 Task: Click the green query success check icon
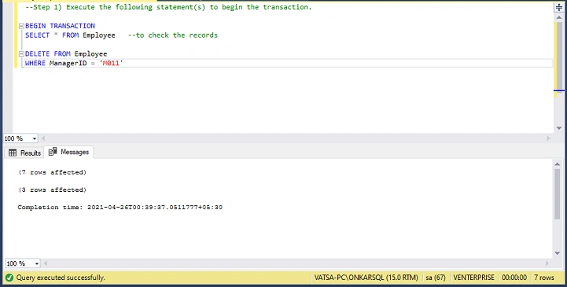tap(9, 278)
